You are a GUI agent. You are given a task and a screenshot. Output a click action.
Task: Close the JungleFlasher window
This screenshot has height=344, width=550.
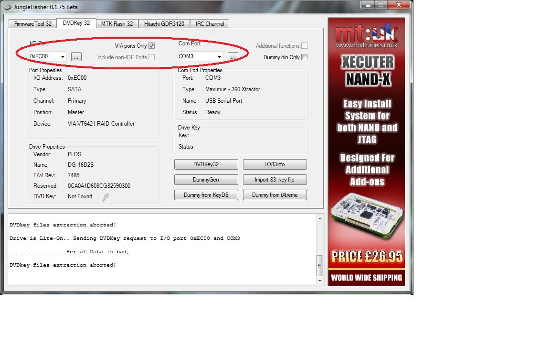399,5
